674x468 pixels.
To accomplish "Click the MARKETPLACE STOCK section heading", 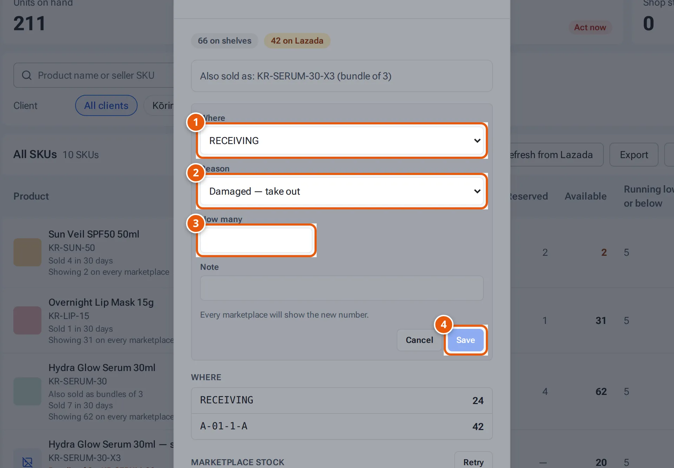I will 238,462.
